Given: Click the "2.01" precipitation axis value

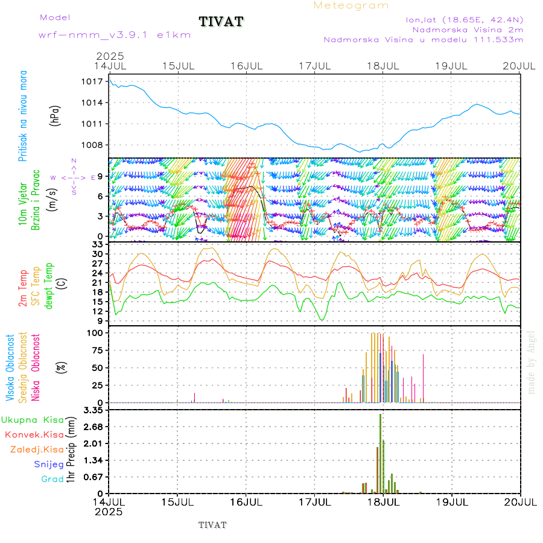Looking at the screenshot, I should tap(94, 443).
